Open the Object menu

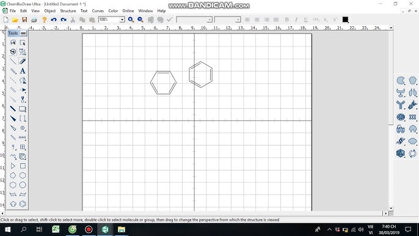50,11
